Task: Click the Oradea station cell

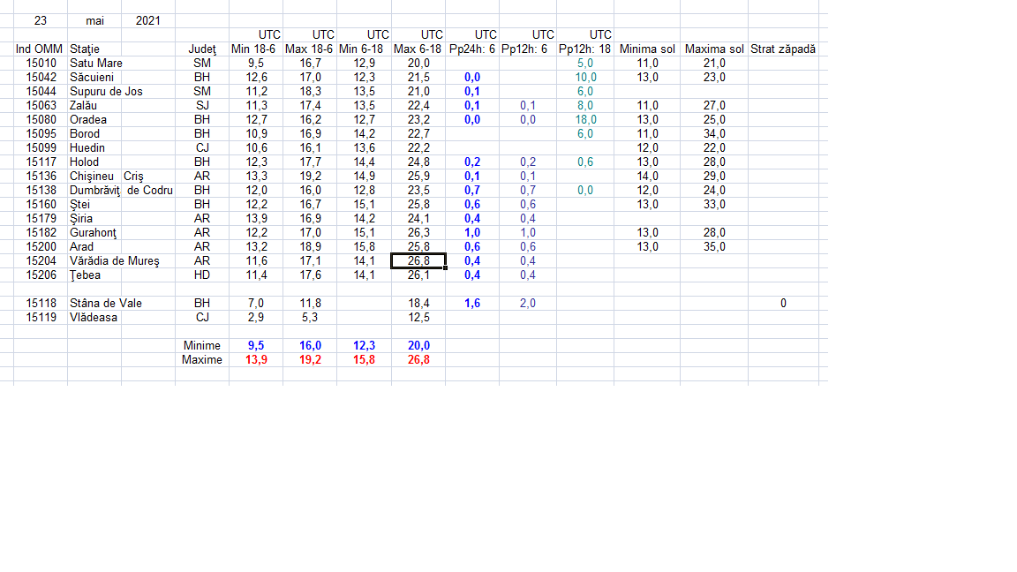Action: [88, 120]
